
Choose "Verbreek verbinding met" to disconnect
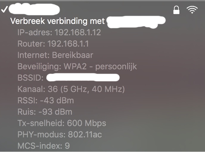[x=58, y=21]
